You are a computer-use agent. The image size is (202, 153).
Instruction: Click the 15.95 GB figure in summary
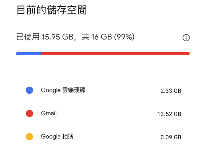point(58,37)
